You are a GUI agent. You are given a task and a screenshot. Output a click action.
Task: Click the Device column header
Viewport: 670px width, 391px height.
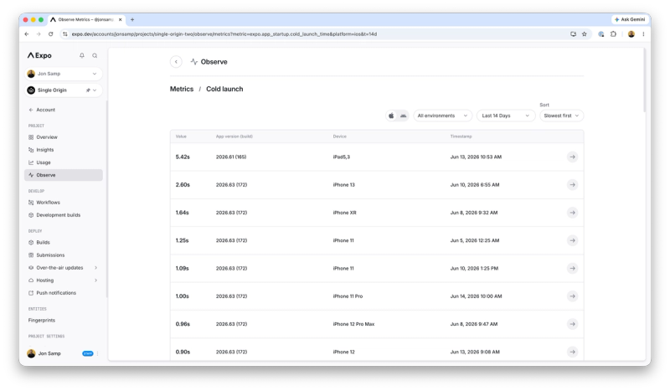[340, 136]
